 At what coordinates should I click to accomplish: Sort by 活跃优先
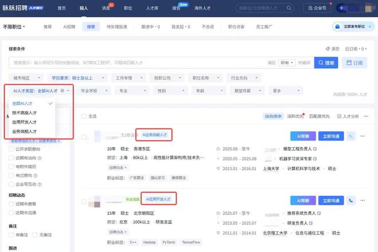point(295,116)
